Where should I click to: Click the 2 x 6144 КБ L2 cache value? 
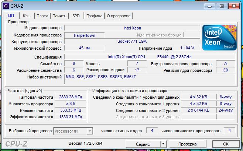point(198,110)
